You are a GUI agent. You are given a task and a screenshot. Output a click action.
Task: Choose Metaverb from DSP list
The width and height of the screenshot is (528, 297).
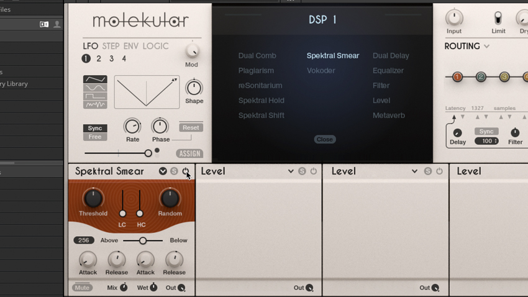pyautogui.click(x=389, y=116)
